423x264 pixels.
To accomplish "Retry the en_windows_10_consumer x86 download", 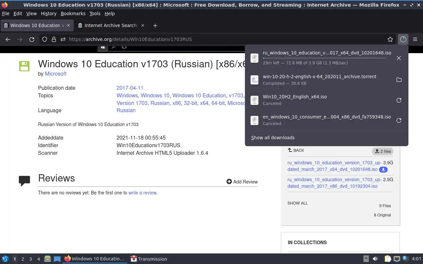I will tap(399, 120).
